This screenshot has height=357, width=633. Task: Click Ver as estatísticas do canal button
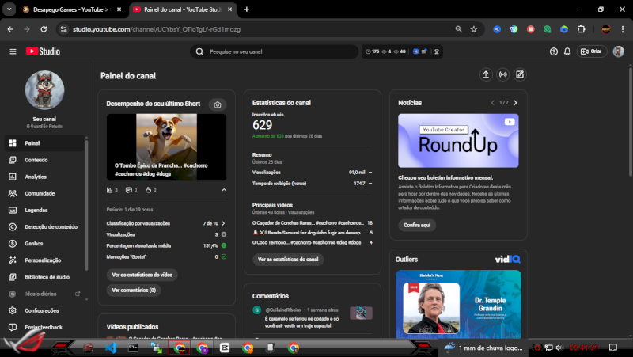pos(287,260)
